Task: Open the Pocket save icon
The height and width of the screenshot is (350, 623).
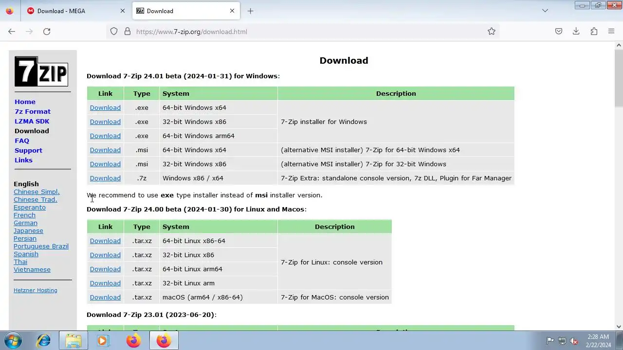Action: (559, 32)
